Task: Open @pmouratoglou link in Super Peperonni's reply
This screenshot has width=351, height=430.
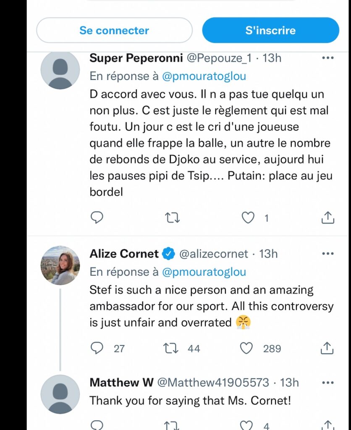Action: [x=204, y=76]
